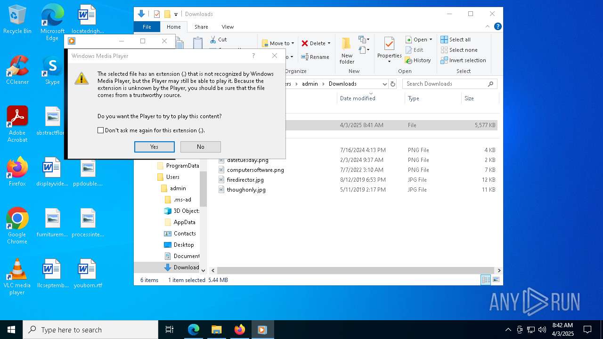
Task: Open ribbon help icon
Action: [497, 27]
